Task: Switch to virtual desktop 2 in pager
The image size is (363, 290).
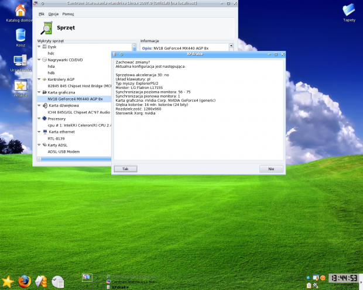Action: coord(97,278)
